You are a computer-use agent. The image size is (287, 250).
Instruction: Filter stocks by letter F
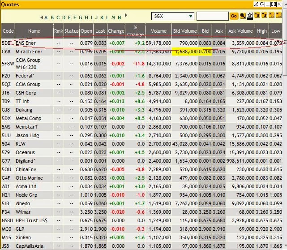(x=75, y=17)
